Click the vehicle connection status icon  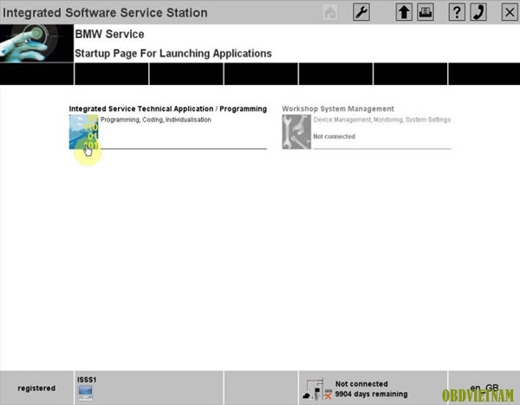pyautogui.click(x=317, y=389)
